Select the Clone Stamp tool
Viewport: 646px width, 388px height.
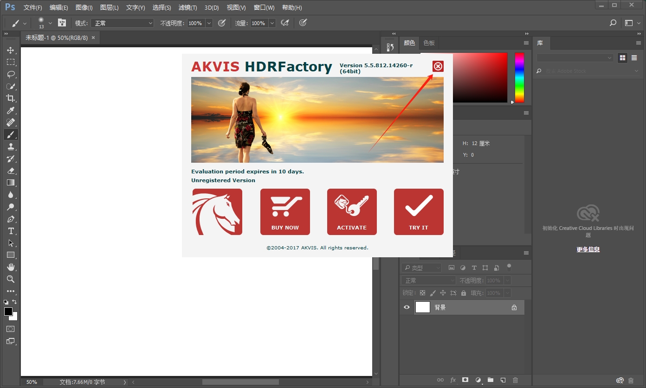tap(11, 146)
